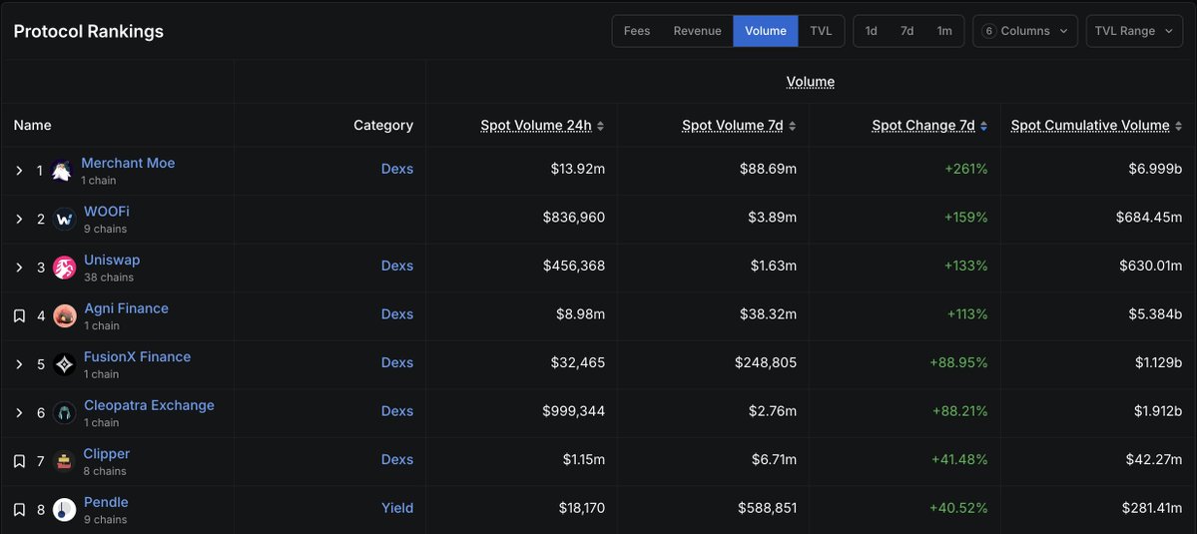Open the Merchant Moe protocol link
The height and width of the screenshot is (534, 1197).
[x=128, y=164]
